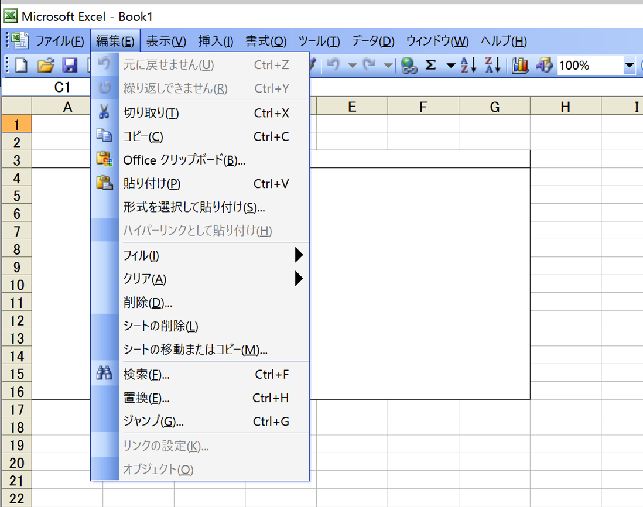Click the Drawing toolbar icon
Image resolution: width=643 pixels, height=507 pixels.
click(544, 65)
